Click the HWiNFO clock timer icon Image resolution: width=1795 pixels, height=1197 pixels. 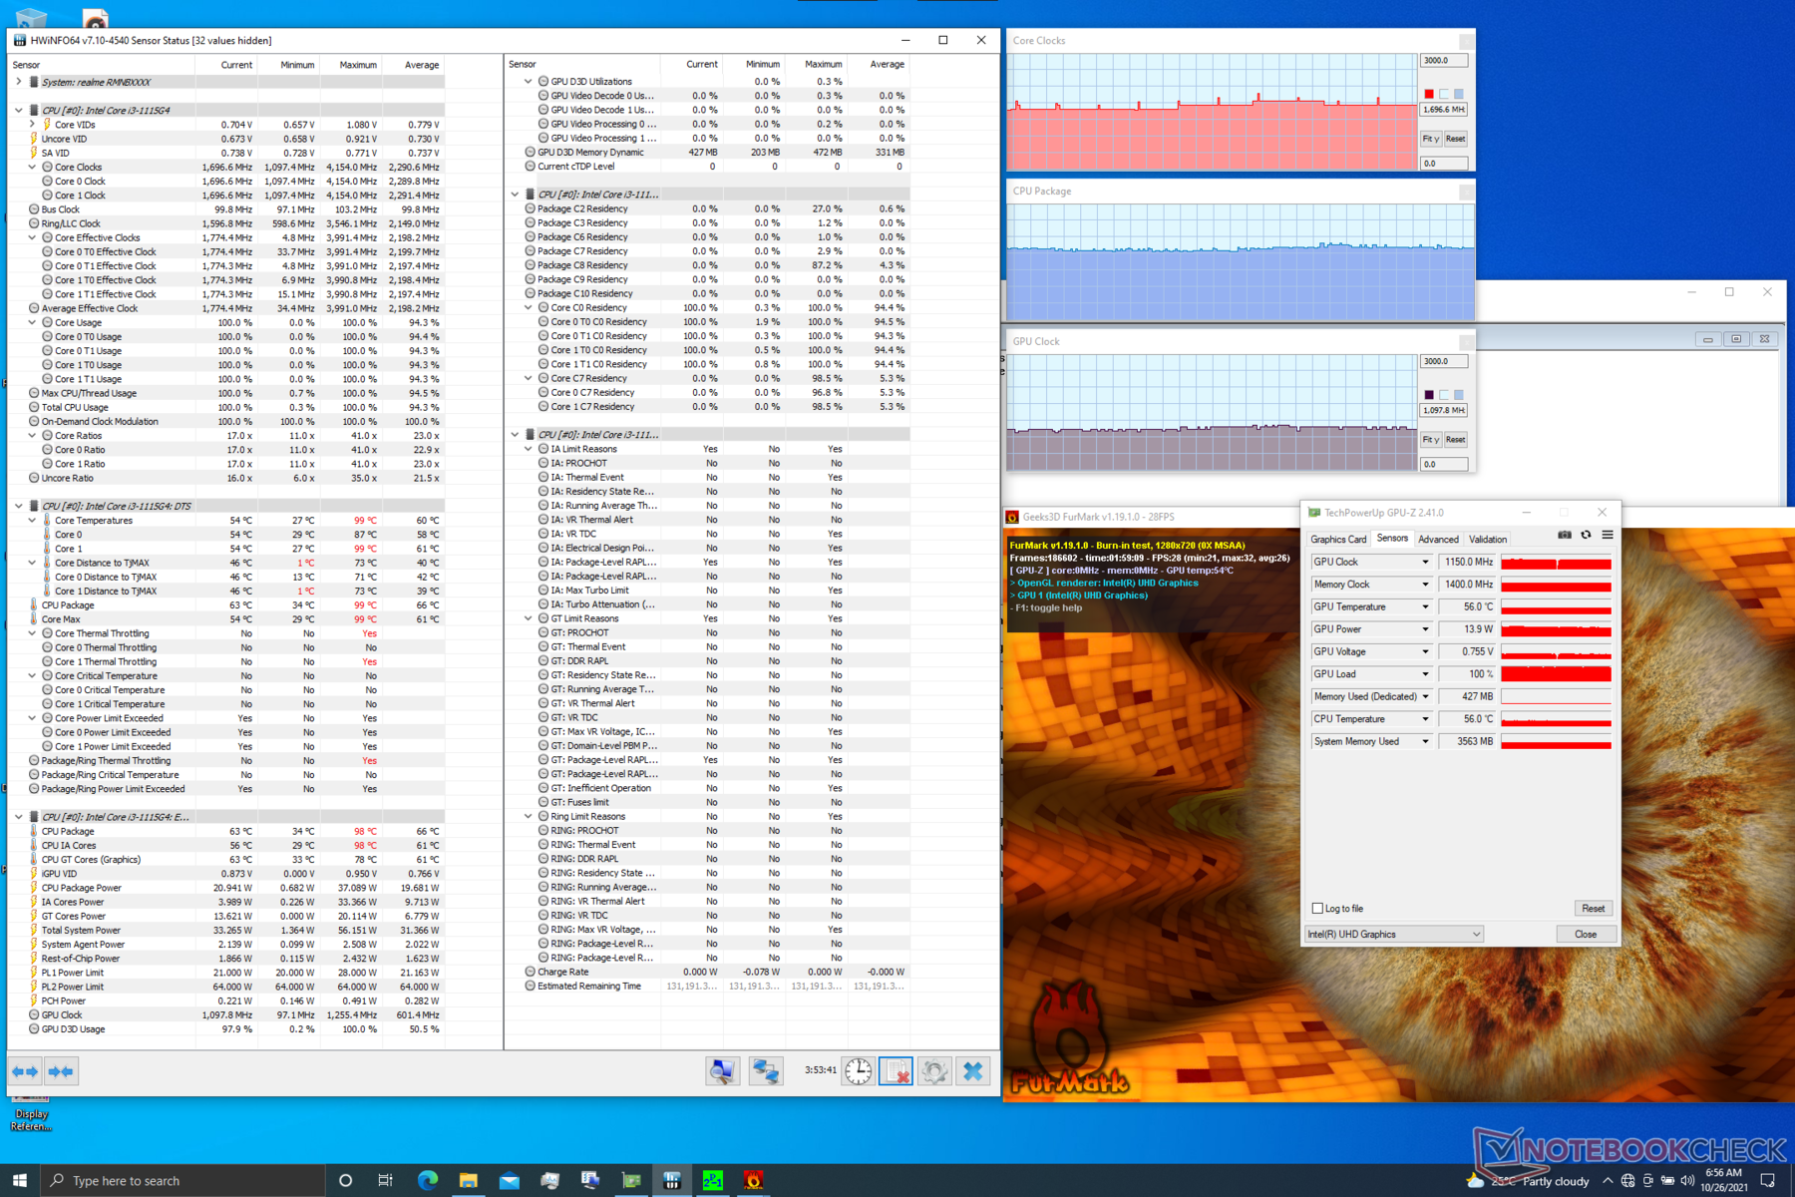tap(859, 1071)
